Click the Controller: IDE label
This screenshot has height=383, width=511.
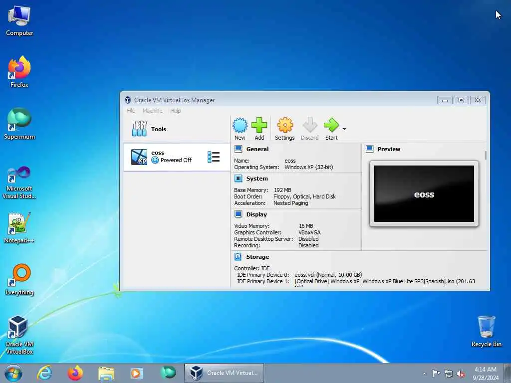coord(252,268)
